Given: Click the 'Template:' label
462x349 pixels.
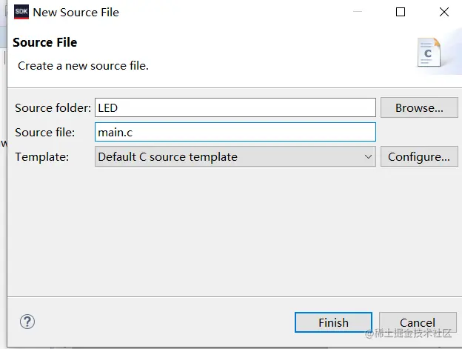Looking at the screenshot, I should [x=42, y=156].
